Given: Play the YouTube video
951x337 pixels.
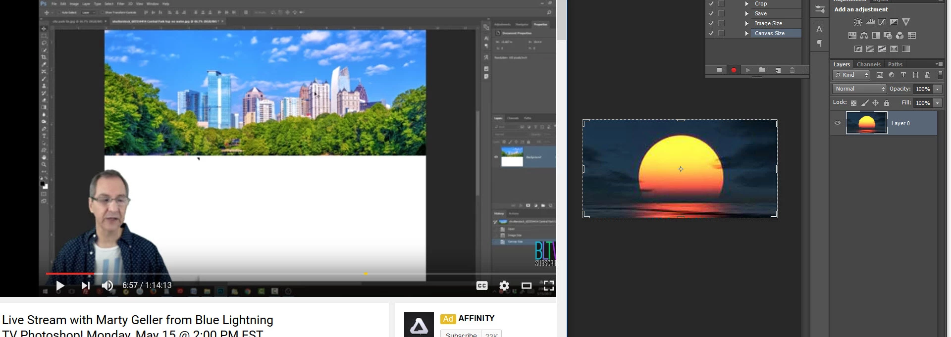Looking at the screenshot, I should point(60,286).
